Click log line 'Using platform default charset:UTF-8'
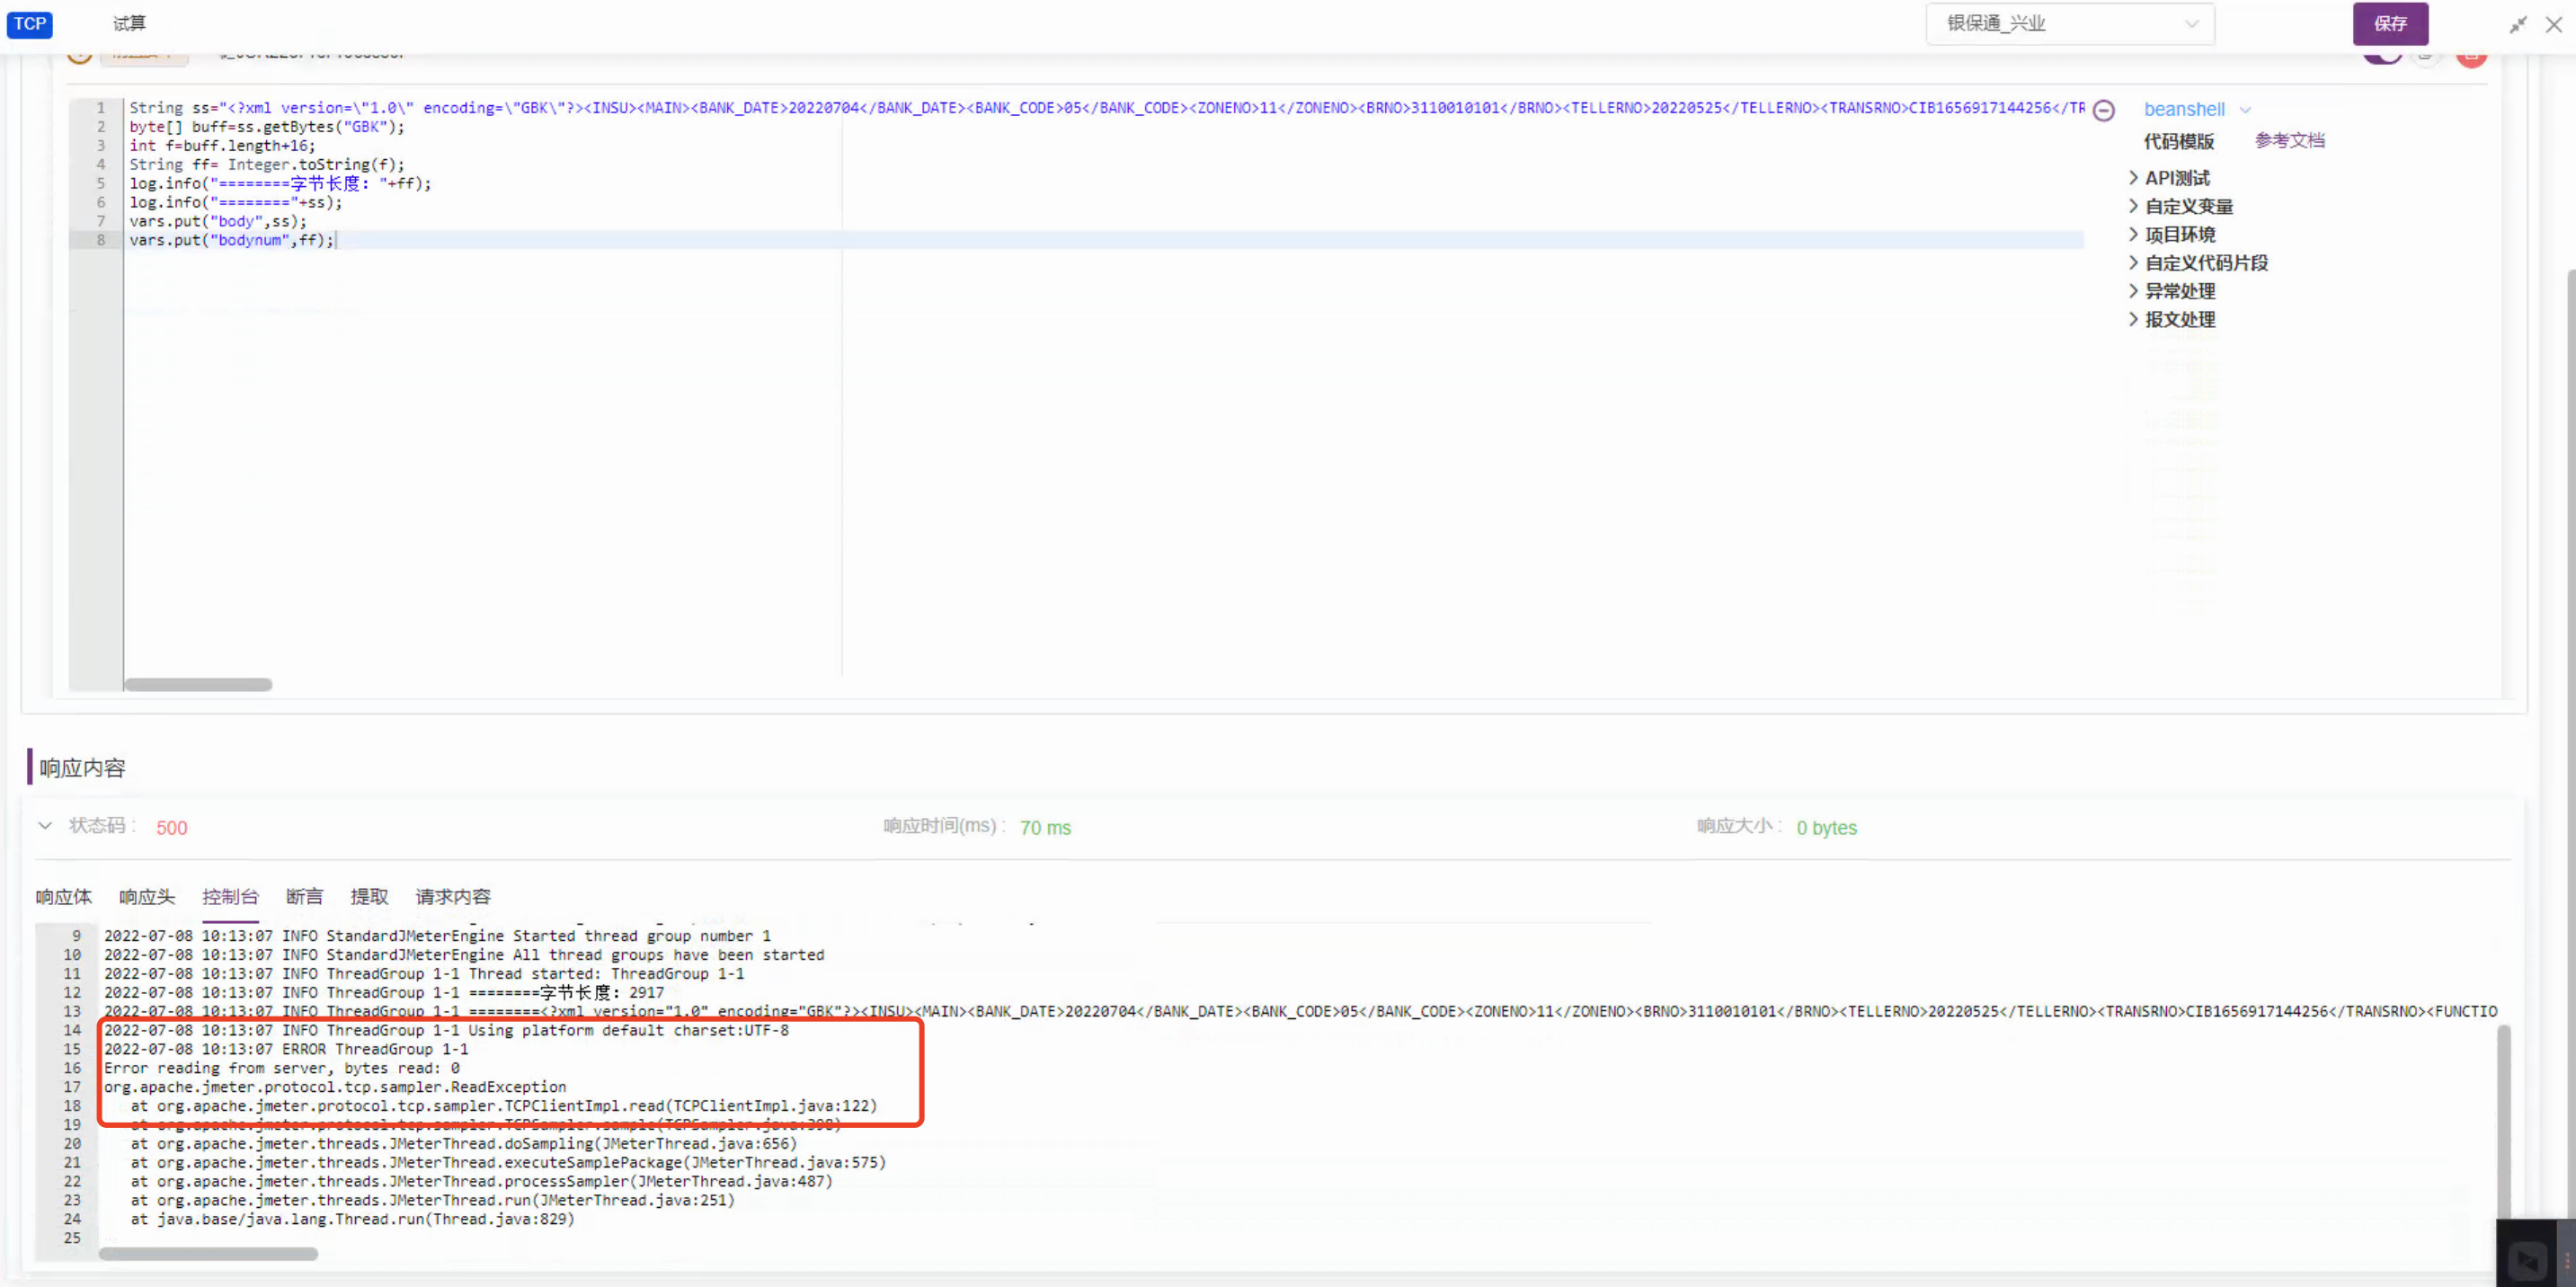This screenshot has height=1287, width=2576. (x=628, y=1031)
